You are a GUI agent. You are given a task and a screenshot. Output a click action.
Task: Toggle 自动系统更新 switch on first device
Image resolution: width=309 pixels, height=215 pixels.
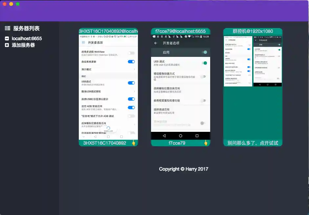(131, 61)
